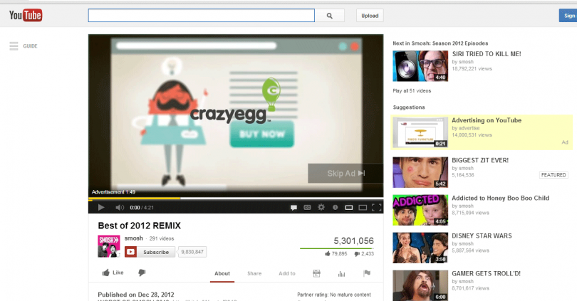The image size is (577, 301).
Task: Click the Best of 2012 REMIX title
Action: (x=140, y=226)
